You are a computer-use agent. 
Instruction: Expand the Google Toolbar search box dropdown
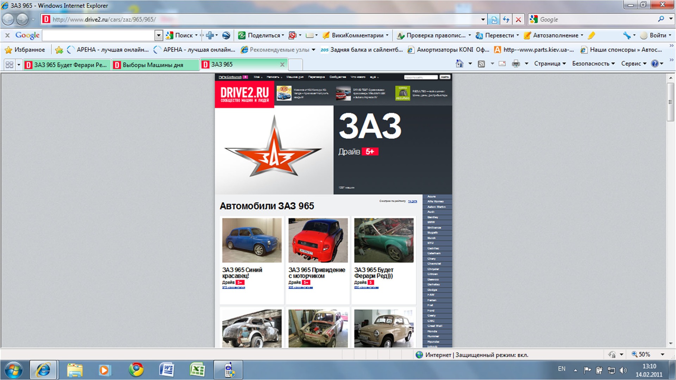tap(158, 35)
